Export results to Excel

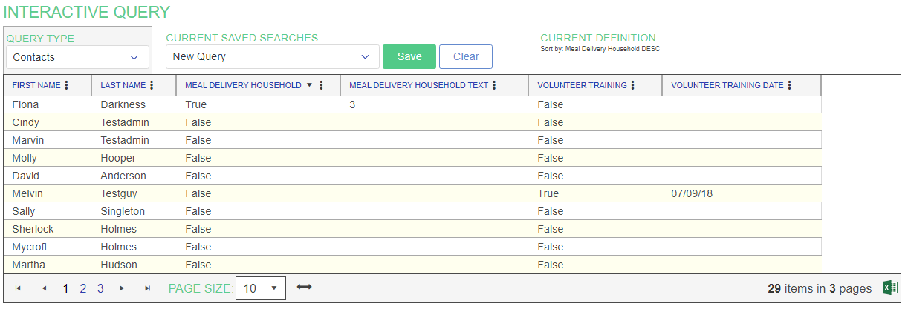[889, 288]
